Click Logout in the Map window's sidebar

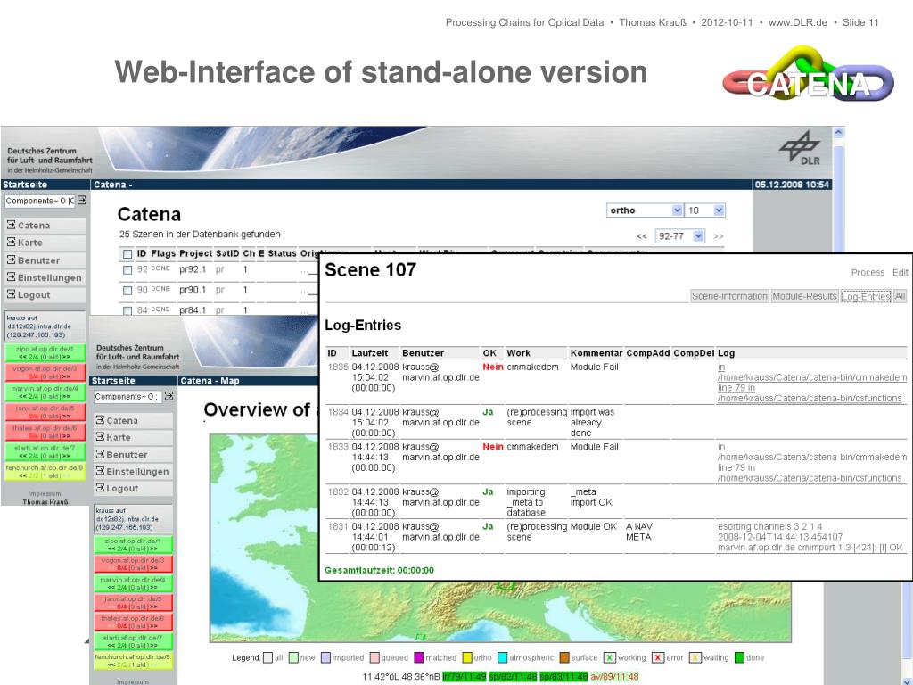[x=134, y=489]
